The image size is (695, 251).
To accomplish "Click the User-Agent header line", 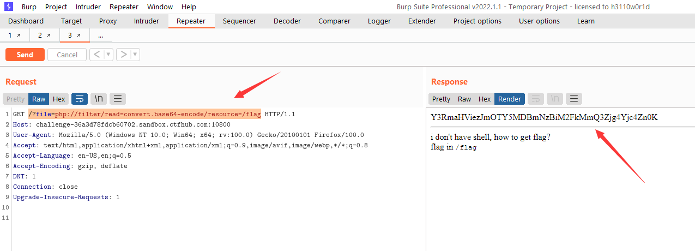I will pos(189,135).
